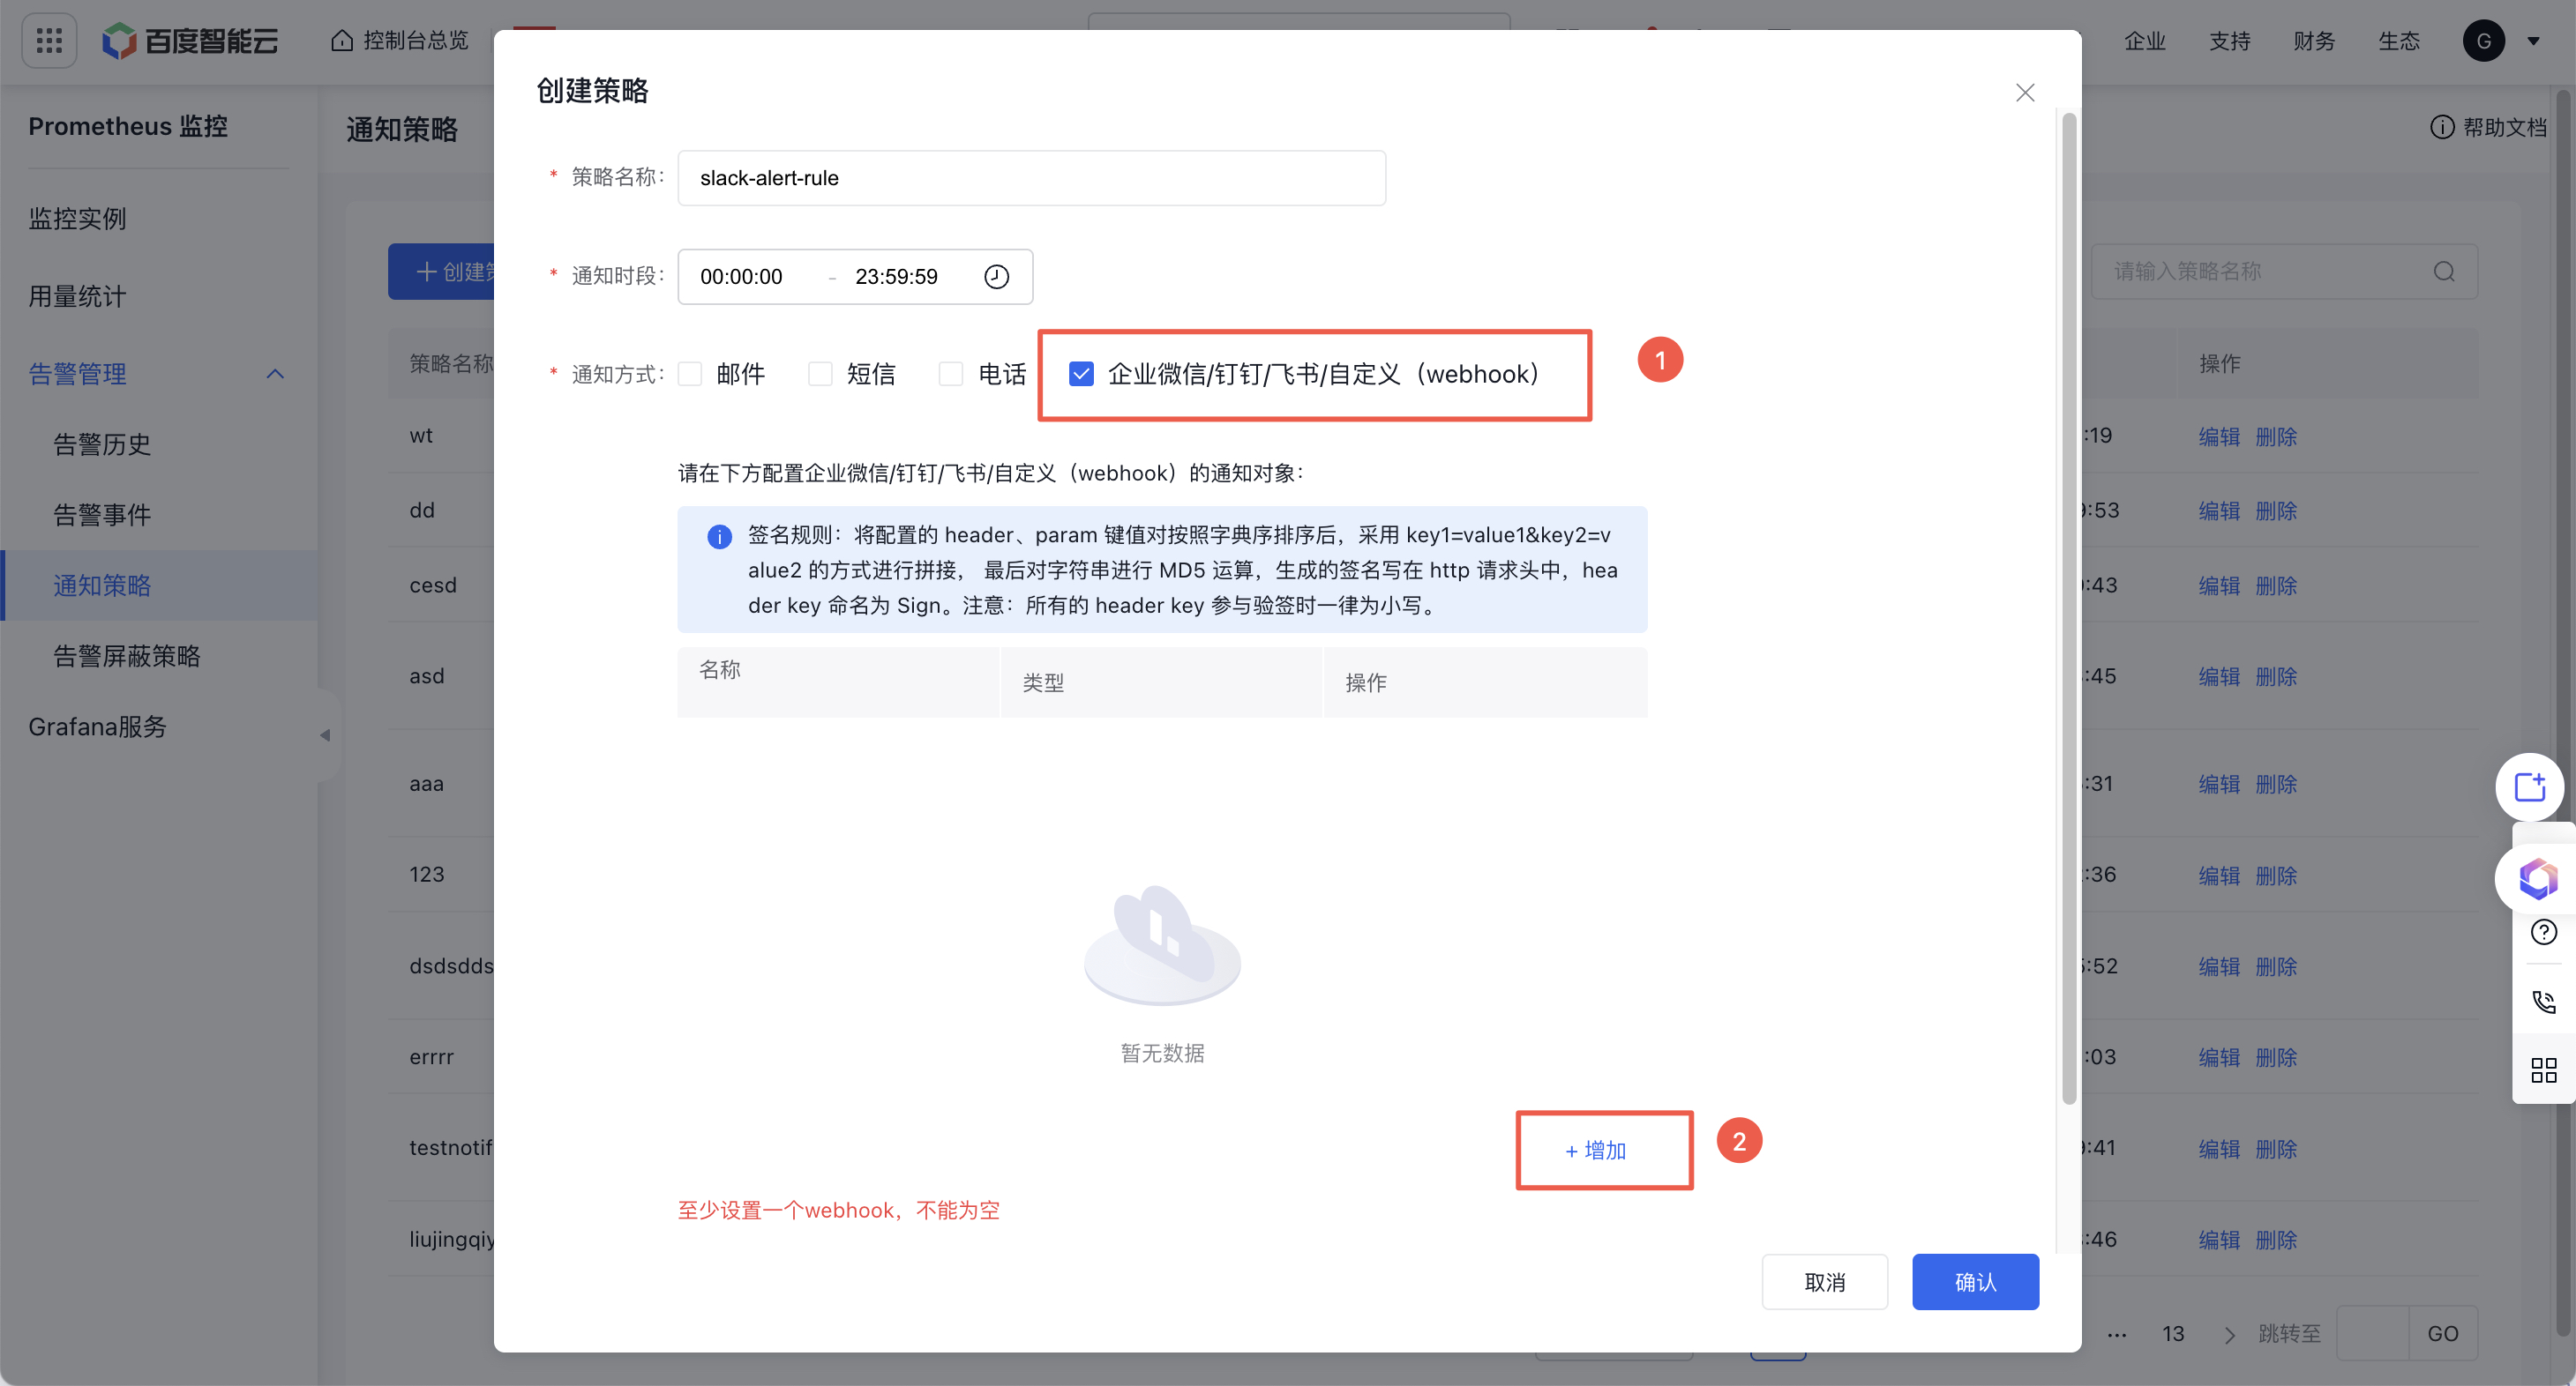
Task: Check the 邮件 notification option
Action: pyautogui.click(x=690, y=375)
